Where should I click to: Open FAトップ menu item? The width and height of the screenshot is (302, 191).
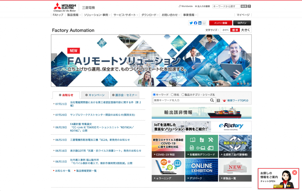58,15
